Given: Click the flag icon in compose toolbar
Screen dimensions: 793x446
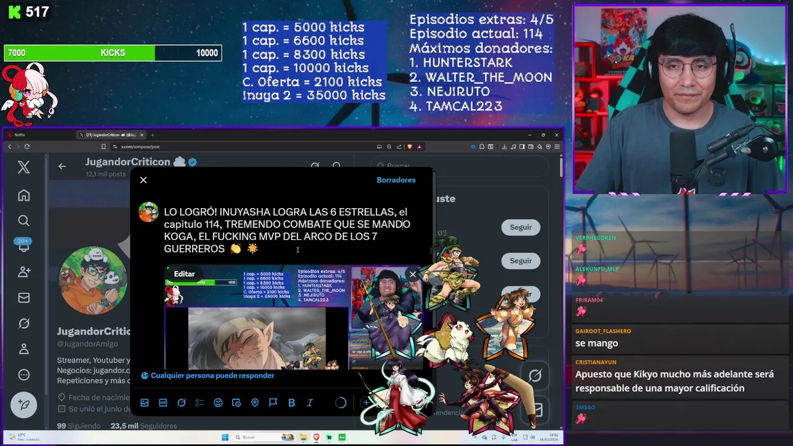Looking at the screenshot, I should coord(273,403).
